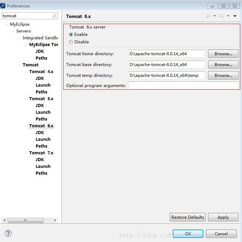Screen dimensions: 242x242
Task: Collapse the Tomcat parent node arrow
Action: click(x=19, y=65)
